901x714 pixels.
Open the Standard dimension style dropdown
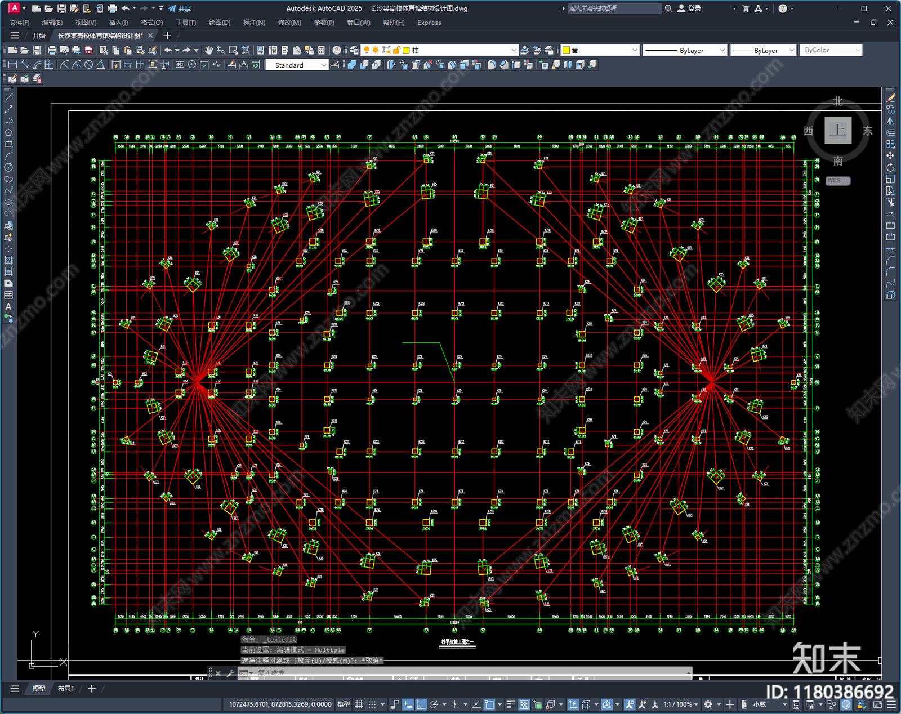[297, 65]
